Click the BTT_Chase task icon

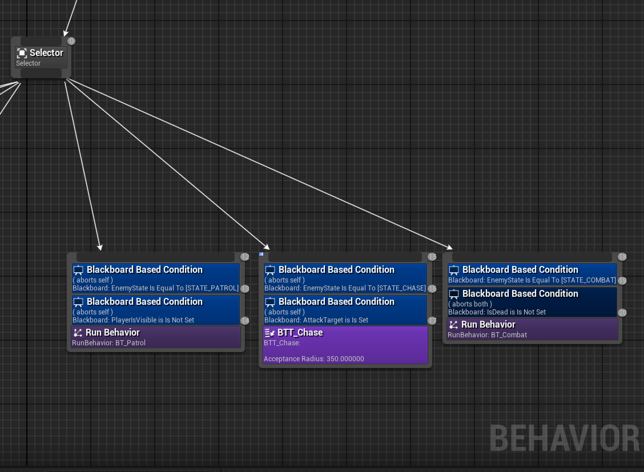click(x=270, y=333)
